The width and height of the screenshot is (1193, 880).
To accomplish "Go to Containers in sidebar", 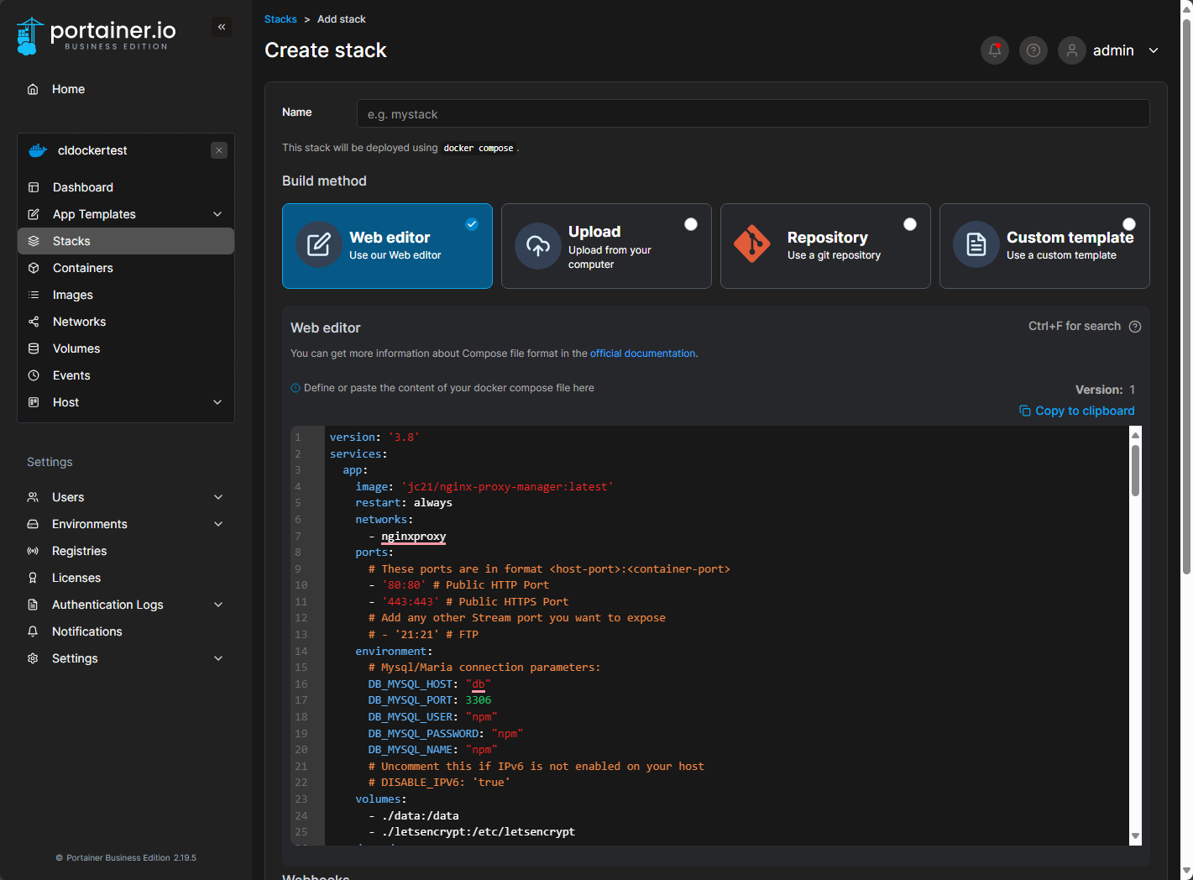I will pos(82,268).
